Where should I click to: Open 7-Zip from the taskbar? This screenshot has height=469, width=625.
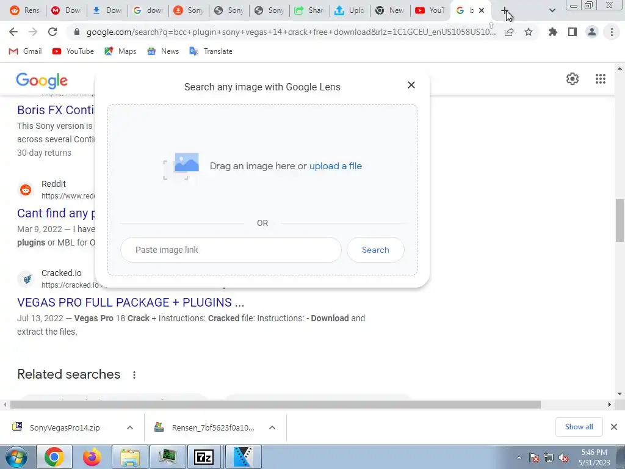point(204,457)
